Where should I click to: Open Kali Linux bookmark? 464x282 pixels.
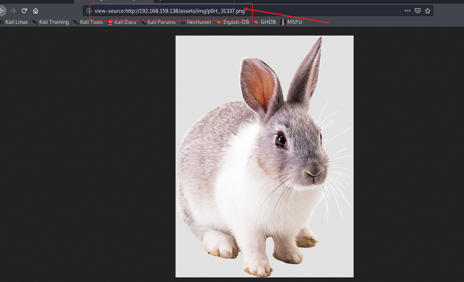[14, 22]
